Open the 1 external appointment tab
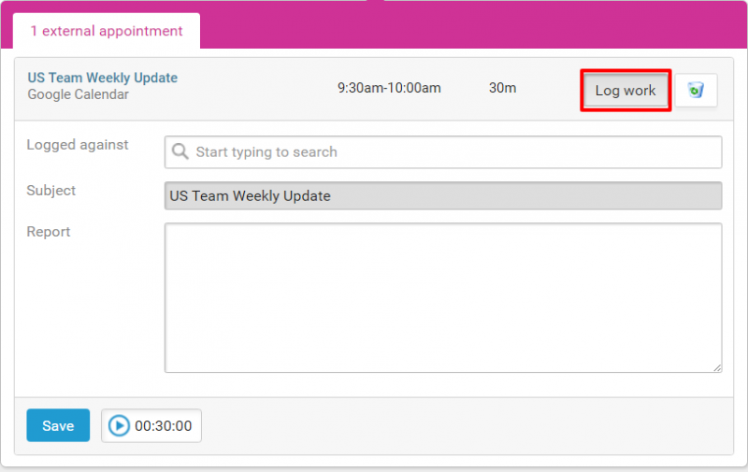 pyautogui.click(x=107, y=31)
